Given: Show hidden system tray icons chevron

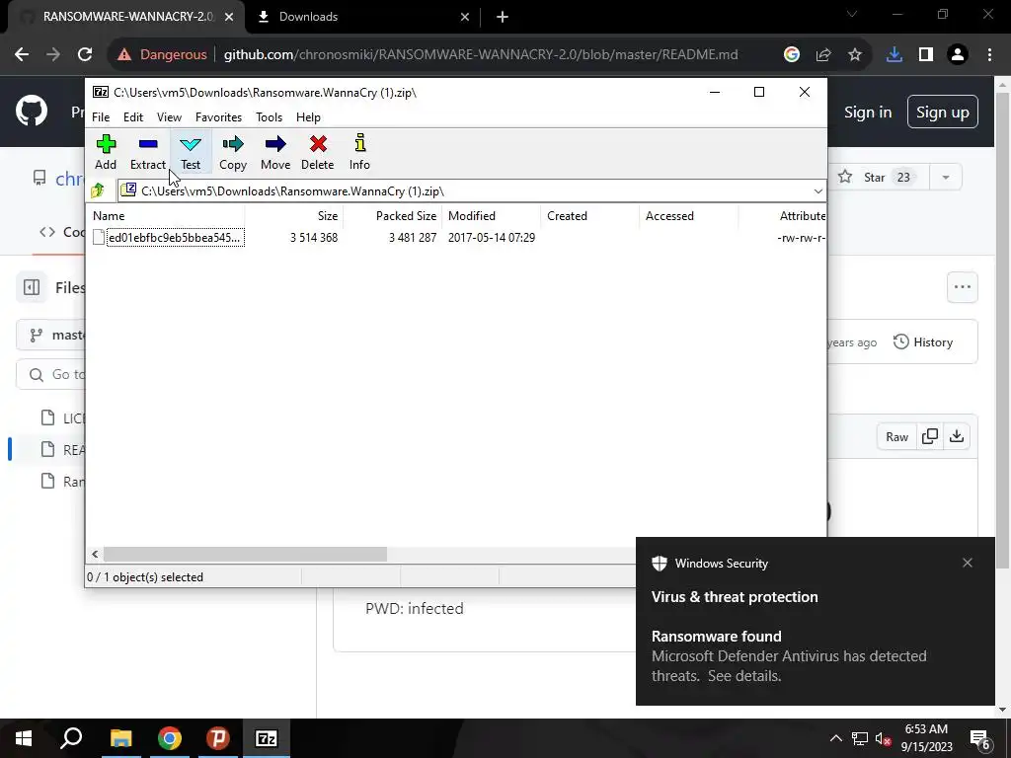Looking at the screenshot, I should (835, 738).
